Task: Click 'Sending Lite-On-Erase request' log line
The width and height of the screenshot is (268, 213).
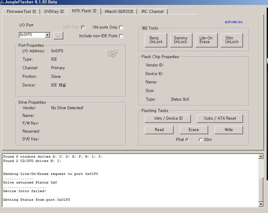Action: click(x=50, y=174)
